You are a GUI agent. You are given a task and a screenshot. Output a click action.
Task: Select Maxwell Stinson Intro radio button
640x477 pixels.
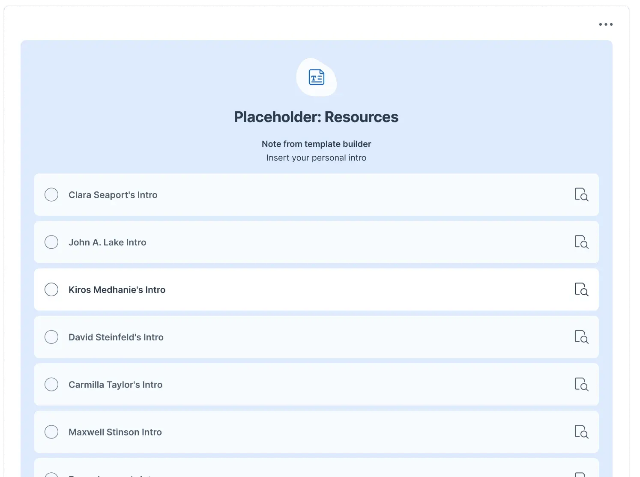[51, 432]
